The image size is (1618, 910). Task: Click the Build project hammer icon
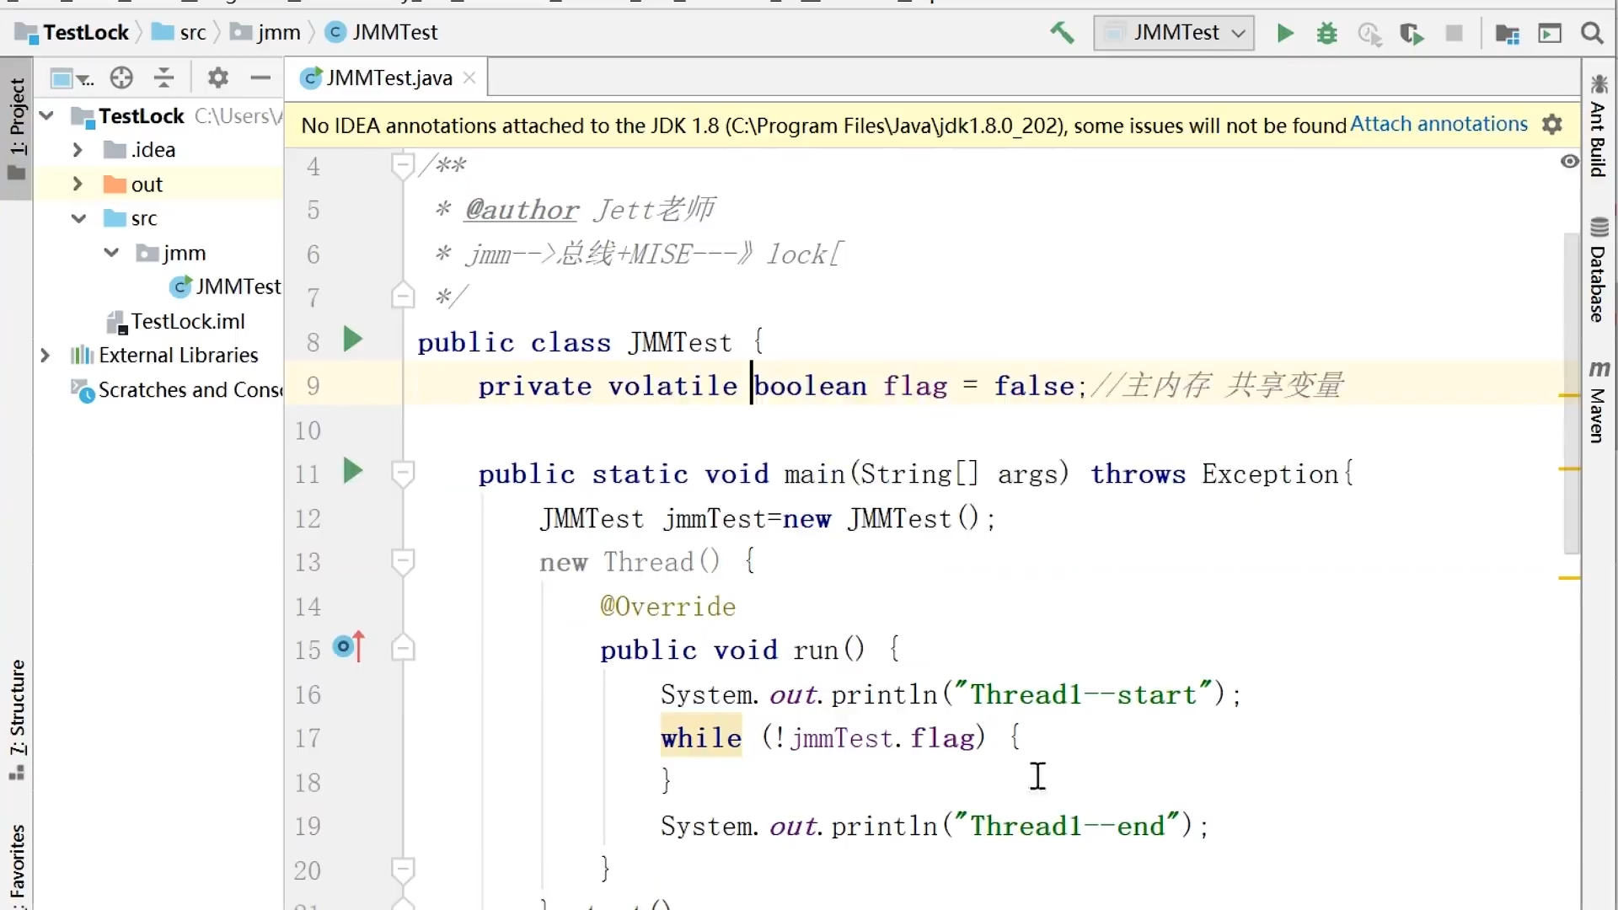click(x=1062, y=33)
